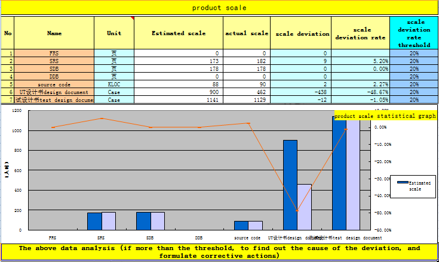Select the "Name" column header cell
The image size is (439, 262).
[54, 33]
